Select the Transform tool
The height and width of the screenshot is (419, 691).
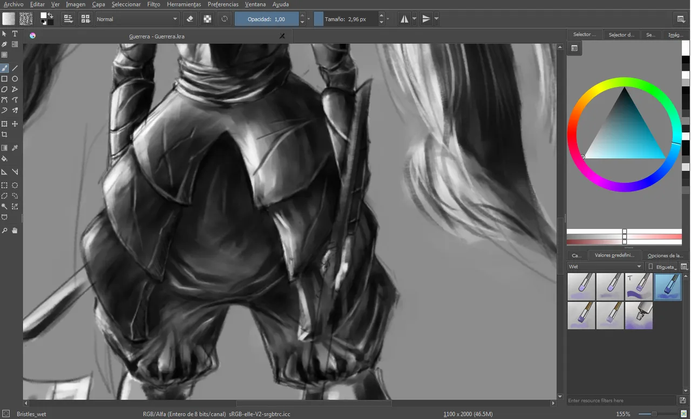[x=4, y=124]
